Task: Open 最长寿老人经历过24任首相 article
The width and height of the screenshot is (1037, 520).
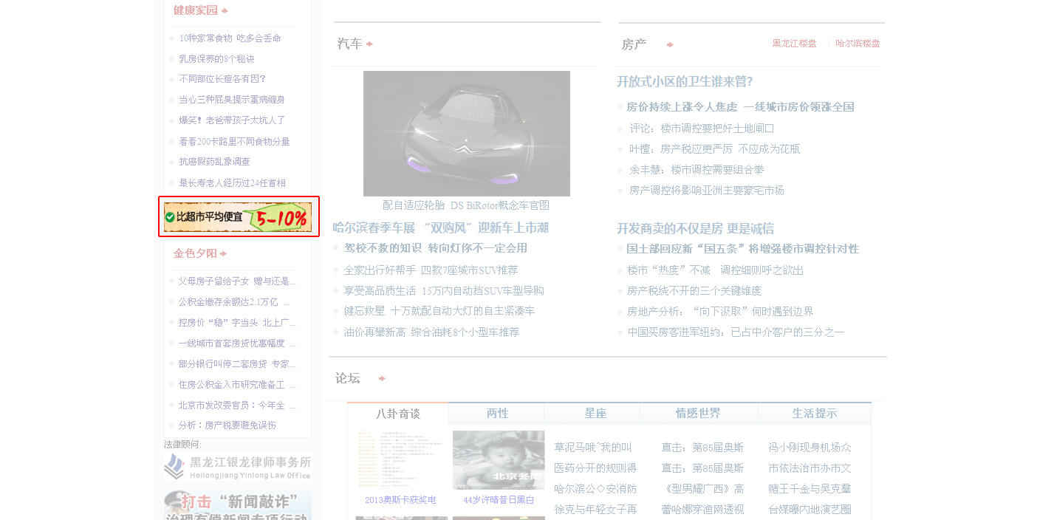Action: pyautogui.click(x=232, y=183)
